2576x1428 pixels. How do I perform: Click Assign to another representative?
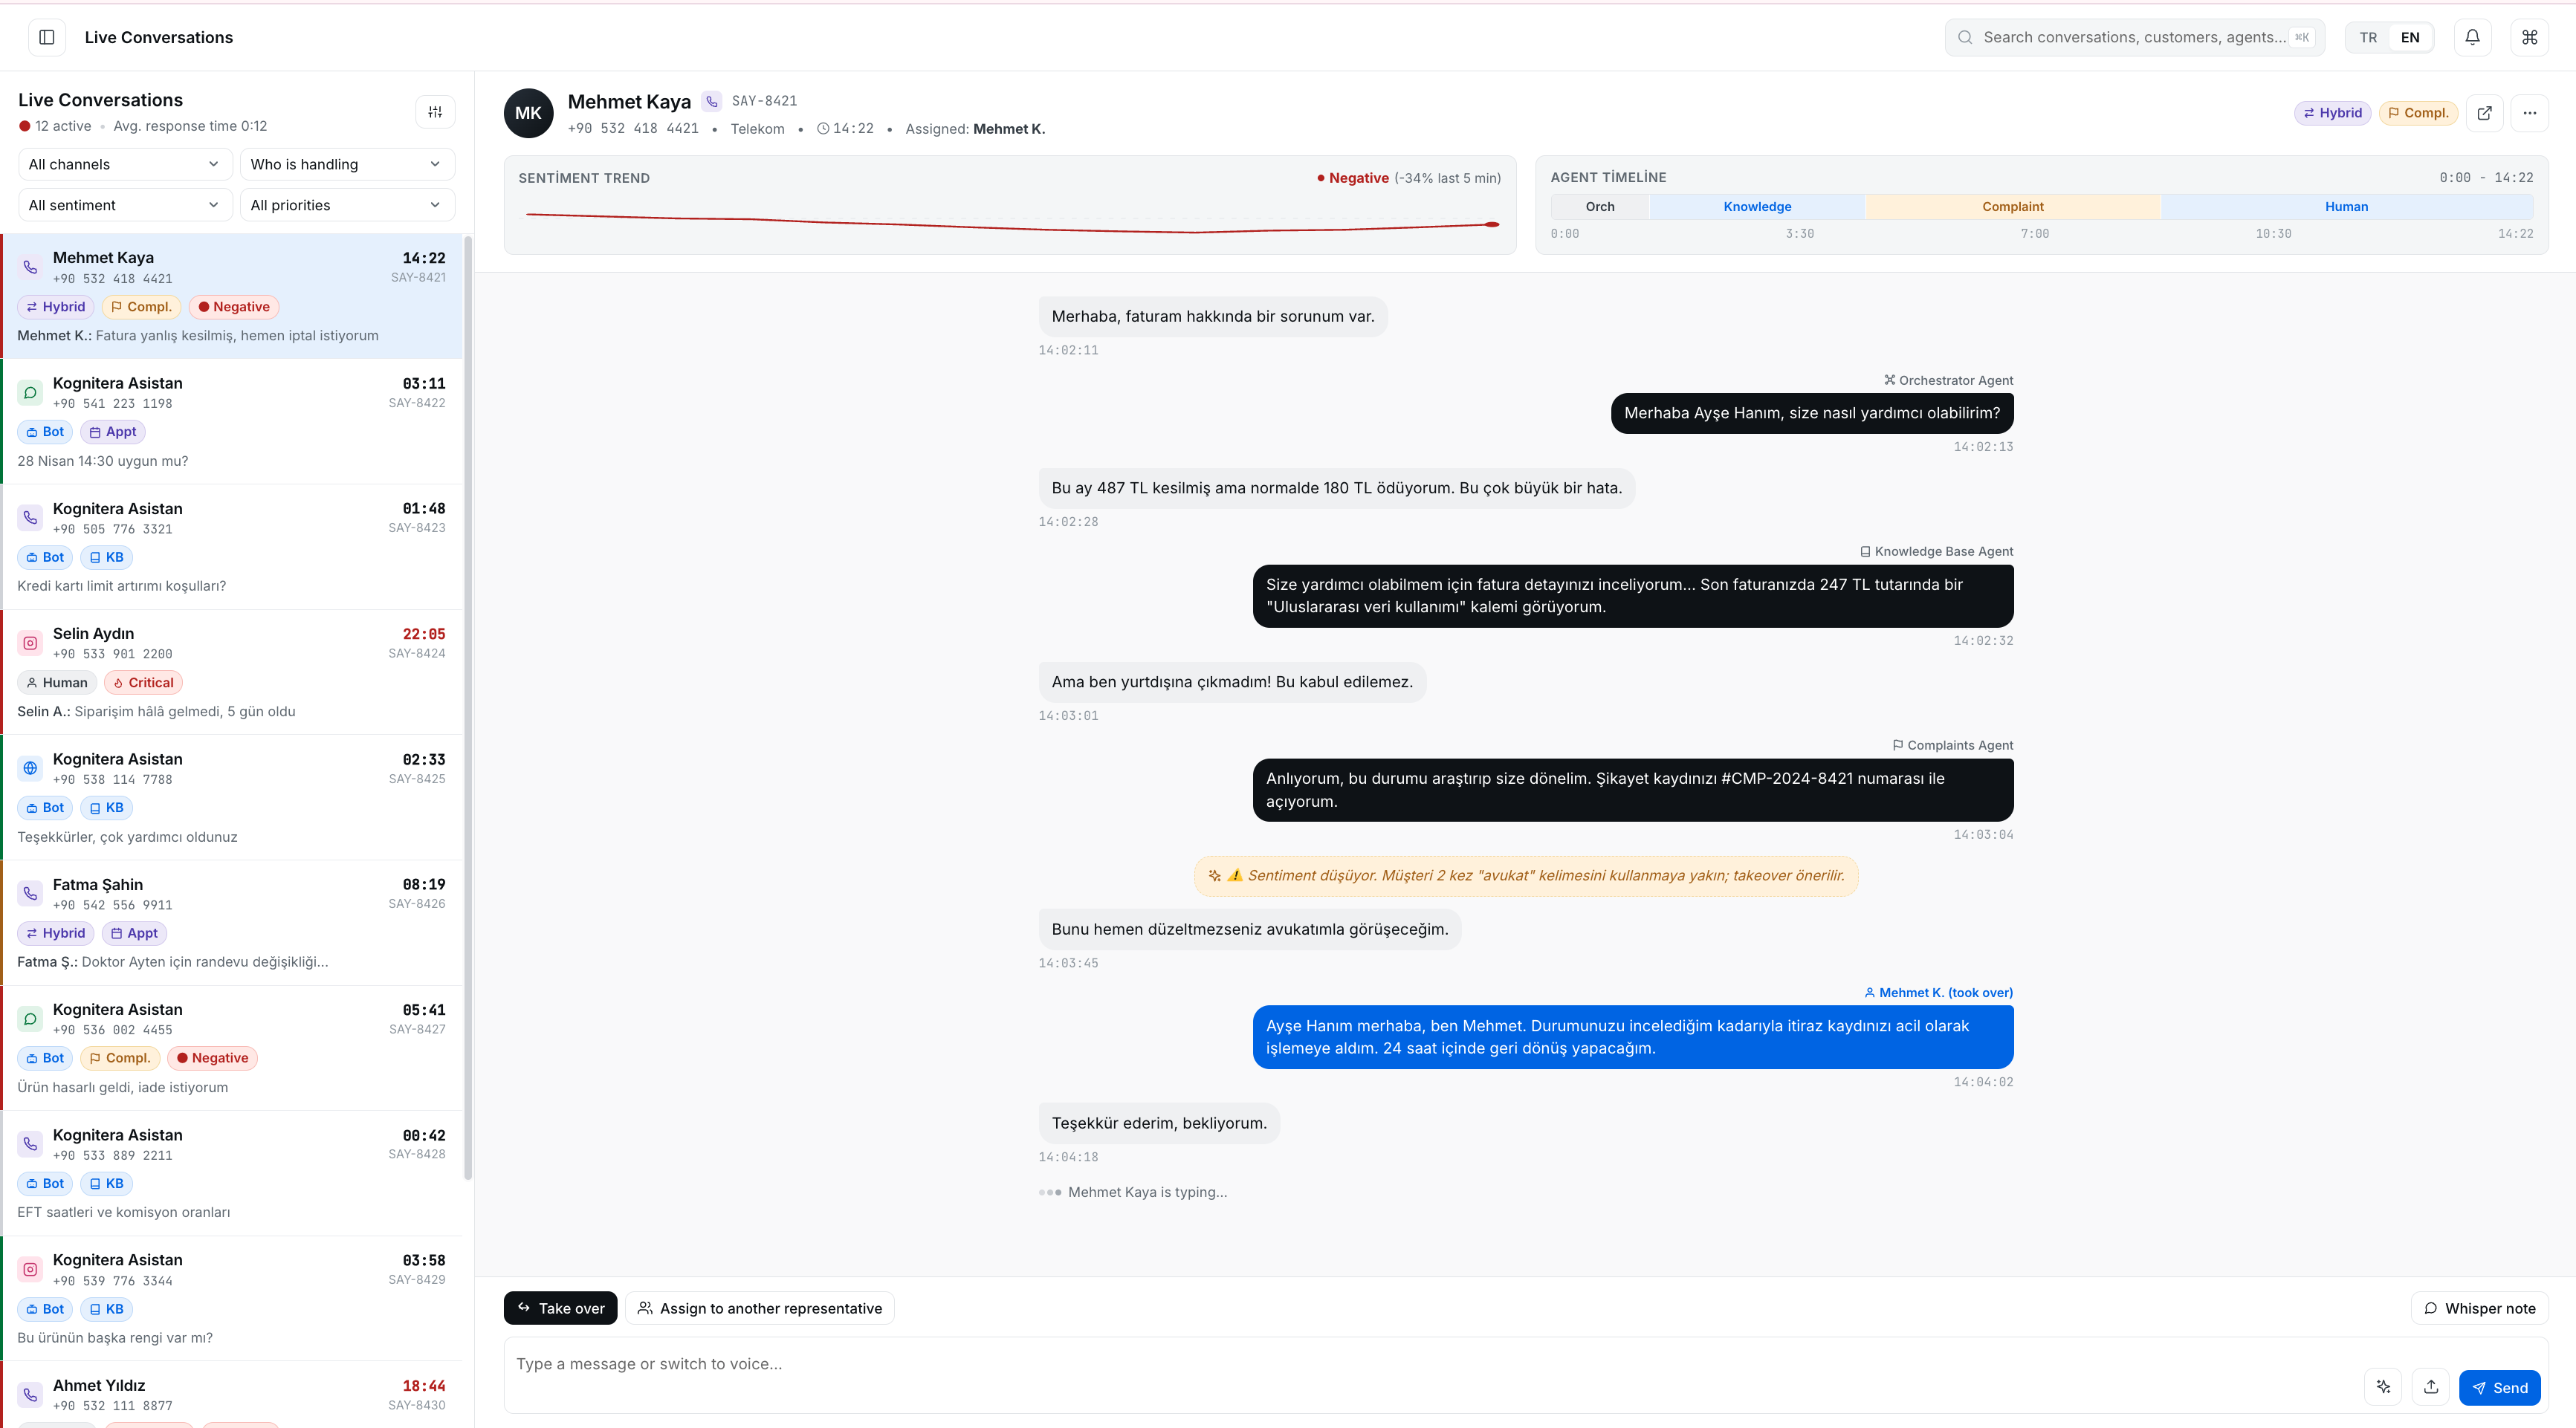760,1308
